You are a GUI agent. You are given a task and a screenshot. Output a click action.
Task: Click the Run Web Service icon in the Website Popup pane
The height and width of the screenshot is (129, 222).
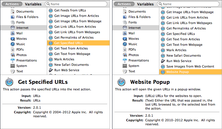click(163, 61)
